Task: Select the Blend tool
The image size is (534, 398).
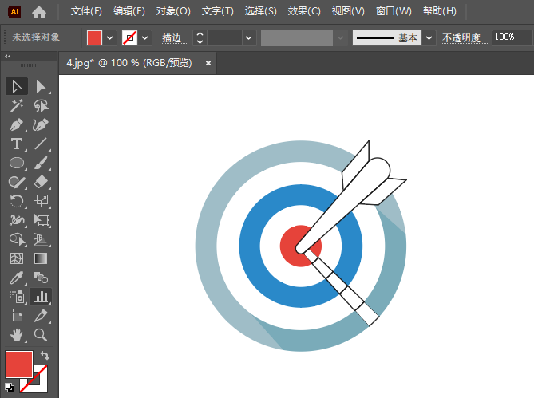Action: click(42, 278)
